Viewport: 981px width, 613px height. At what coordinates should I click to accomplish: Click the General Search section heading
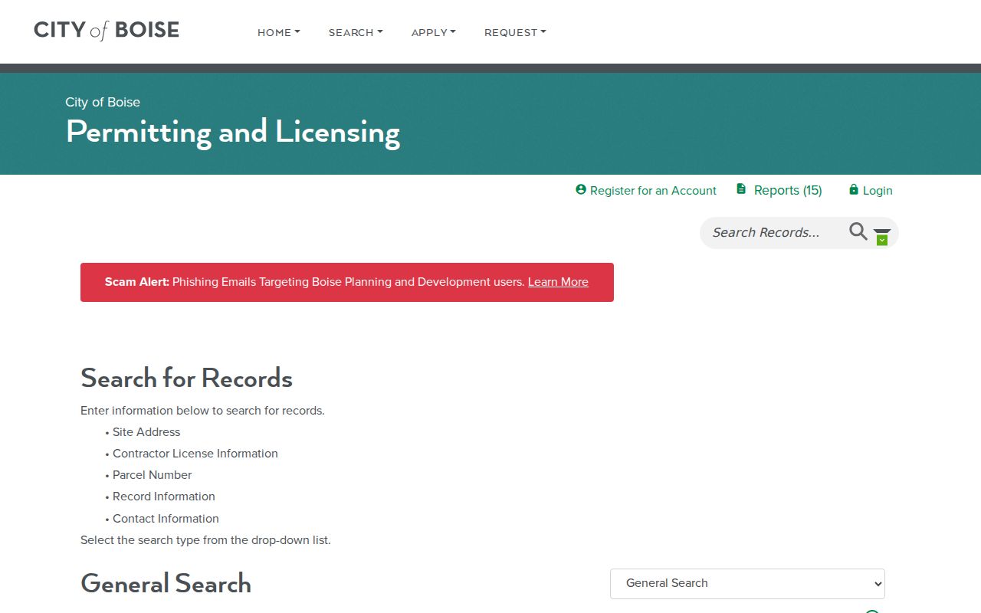point(166,583)
